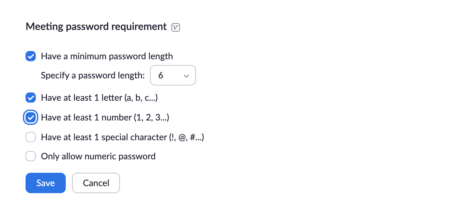Check the Only allow numeric password box
The height and width of the screenshot is (218, 464).
point(31,156)
